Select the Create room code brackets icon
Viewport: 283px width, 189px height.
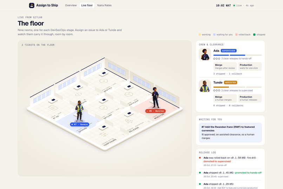pos(78,94)
